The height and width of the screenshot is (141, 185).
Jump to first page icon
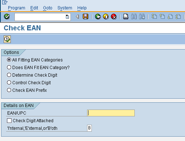click(154, 17)
